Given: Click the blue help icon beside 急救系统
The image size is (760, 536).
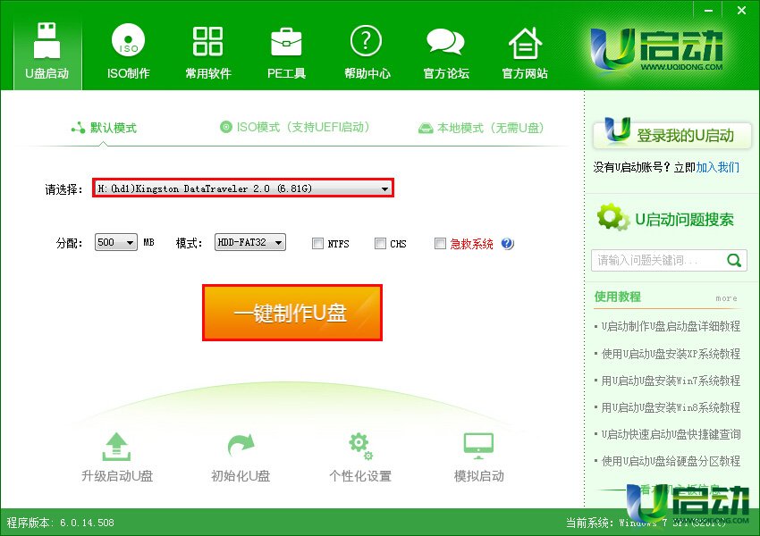Looking at the screenshot, I should pyautogui.click(x=508, y=243).
